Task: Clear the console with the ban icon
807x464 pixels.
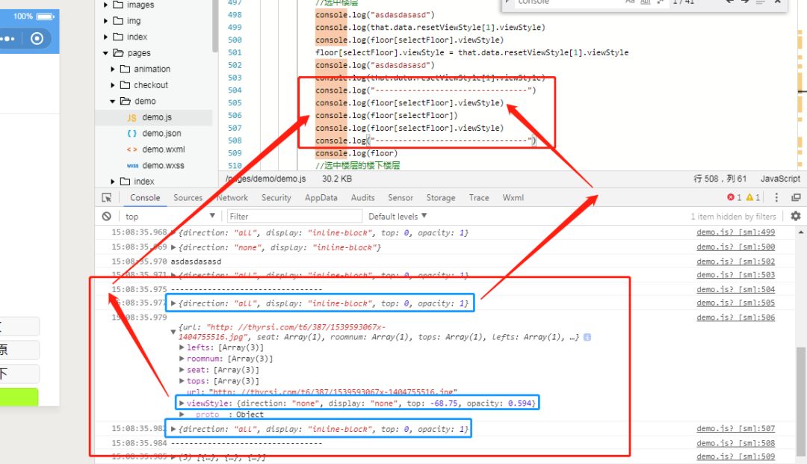Action: pos(107,217)
